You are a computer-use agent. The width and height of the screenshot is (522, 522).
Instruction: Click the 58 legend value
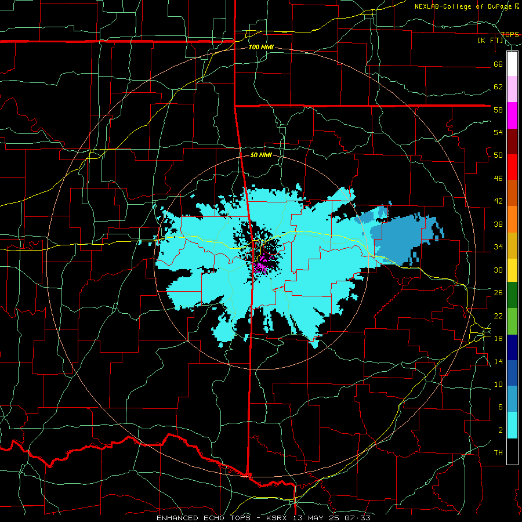[x=498, y=110]
